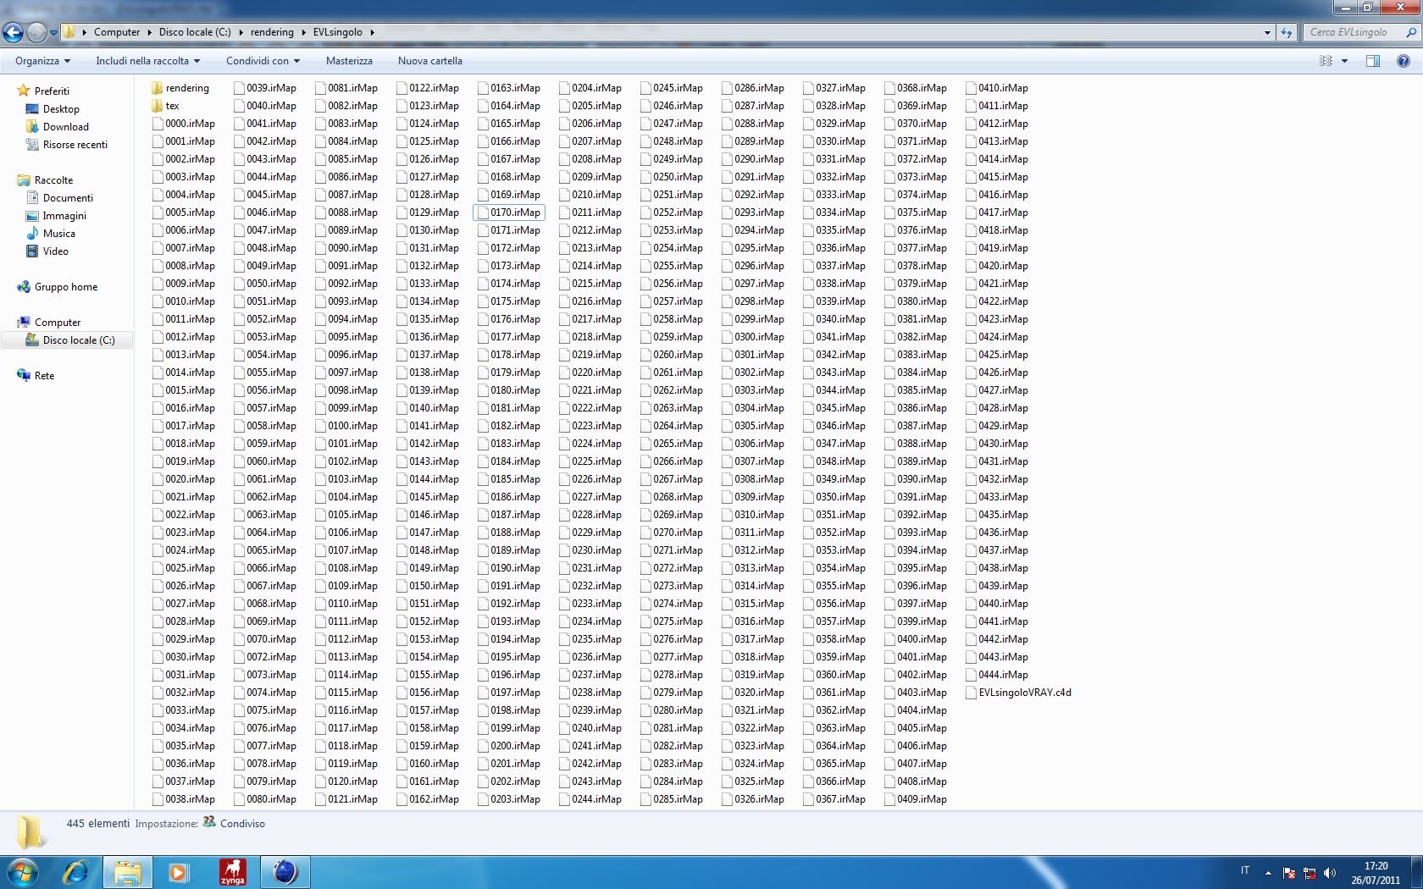This screenshot has height=889, width=1423.
Task: Select file 0410.irMap
Action: coord(997,88)
